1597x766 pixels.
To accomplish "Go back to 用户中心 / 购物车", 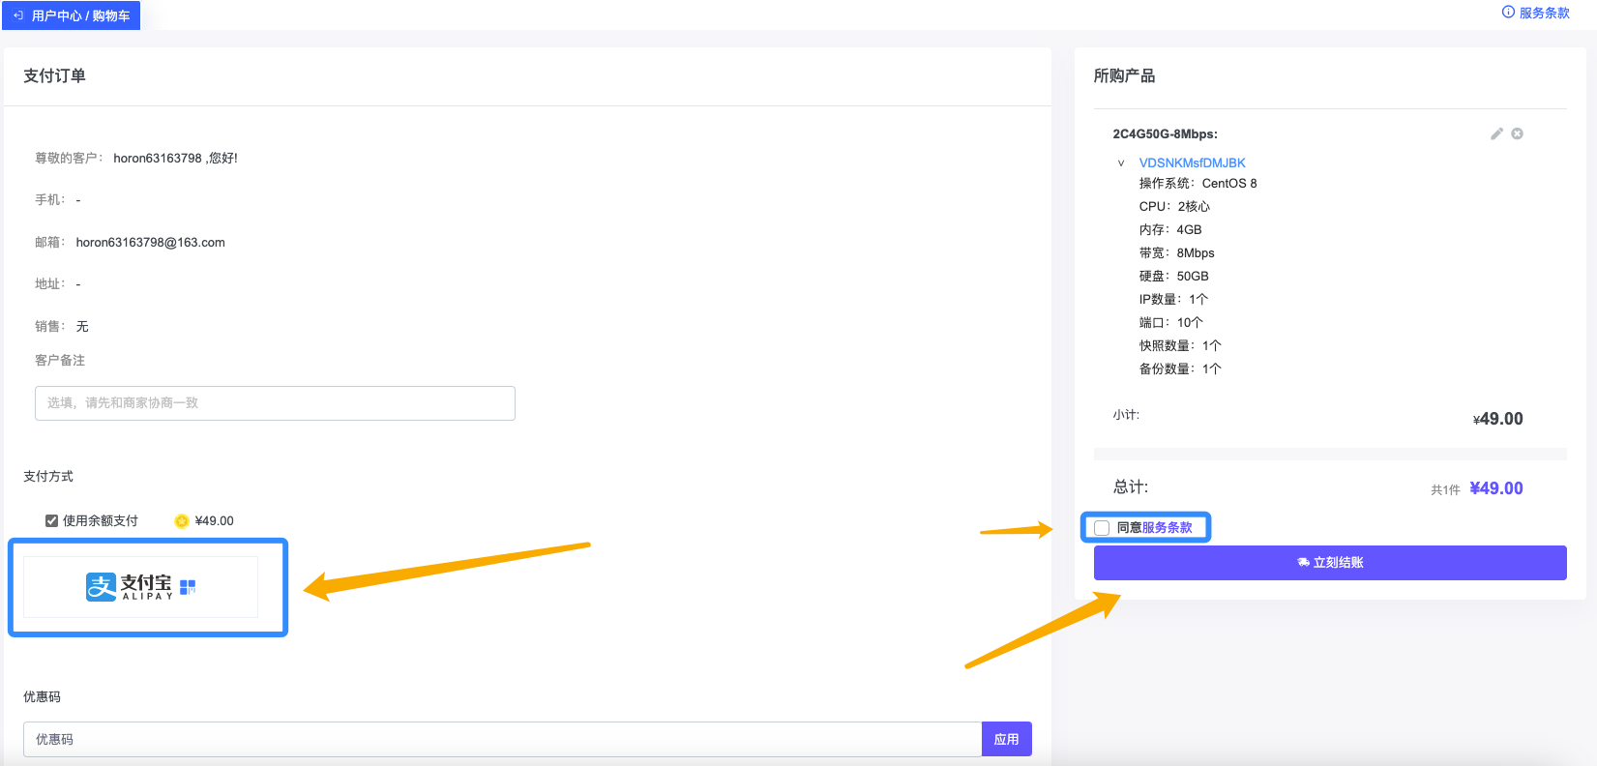I will (80, 15).
